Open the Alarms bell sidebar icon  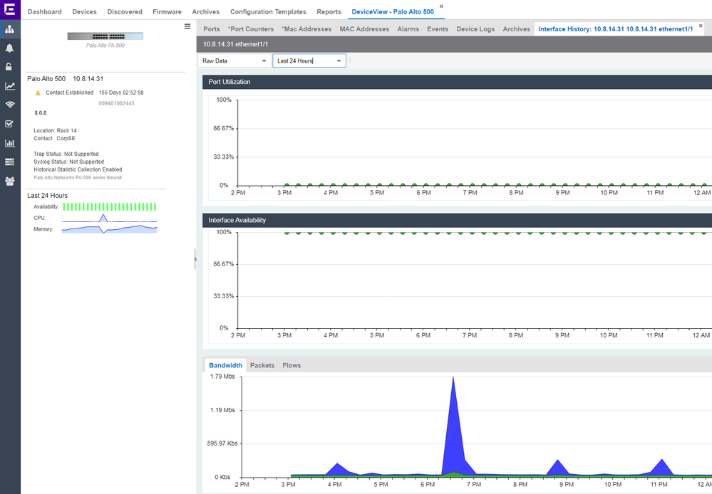click(x=9, y=48)
